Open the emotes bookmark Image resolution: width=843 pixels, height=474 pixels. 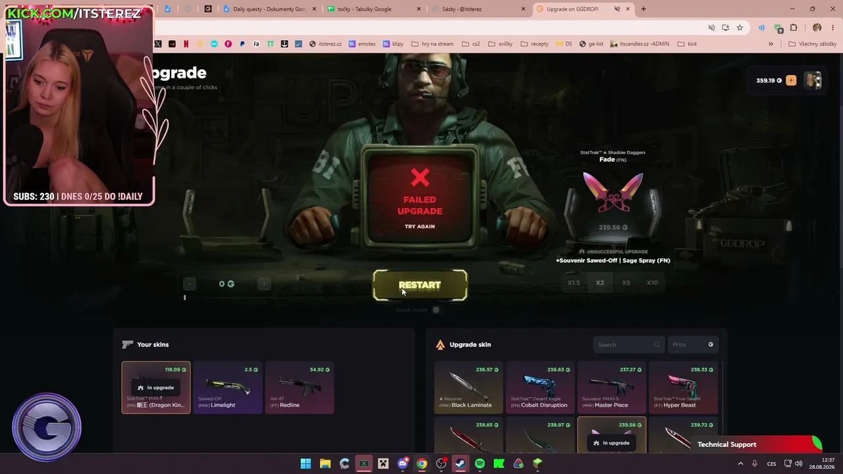tap(362, 44)
